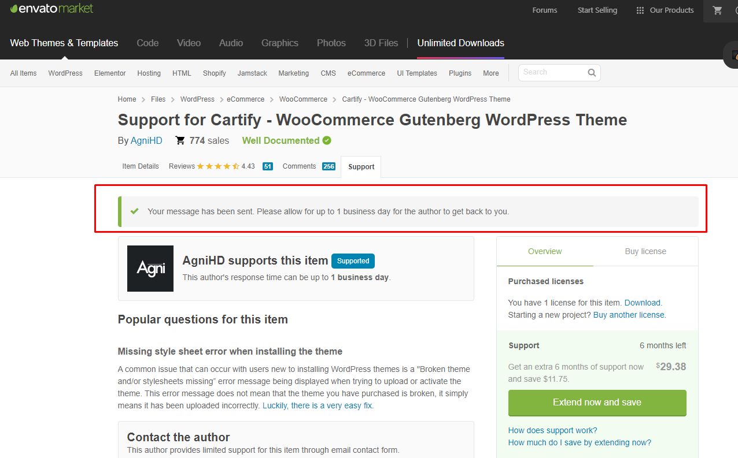Go to Home breadcrumb
Viewport: 738px width, 458px height.
coord(127,99)
